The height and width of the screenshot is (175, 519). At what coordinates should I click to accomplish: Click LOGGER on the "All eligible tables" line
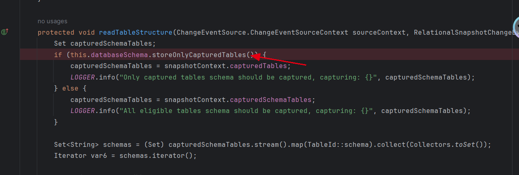point(83,110)
